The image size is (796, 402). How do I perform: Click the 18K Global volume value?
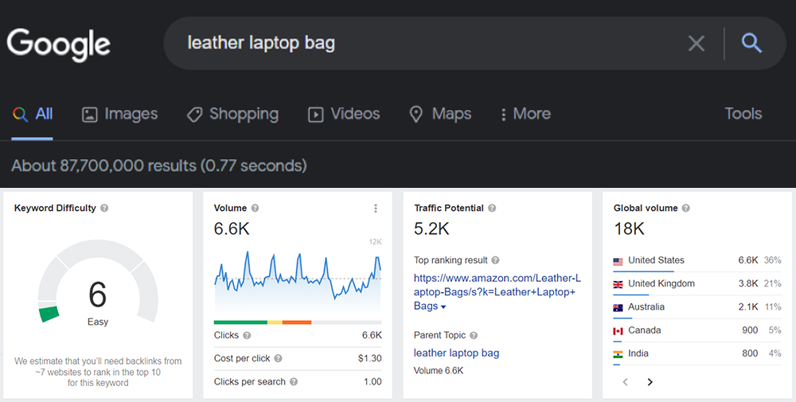629,229
